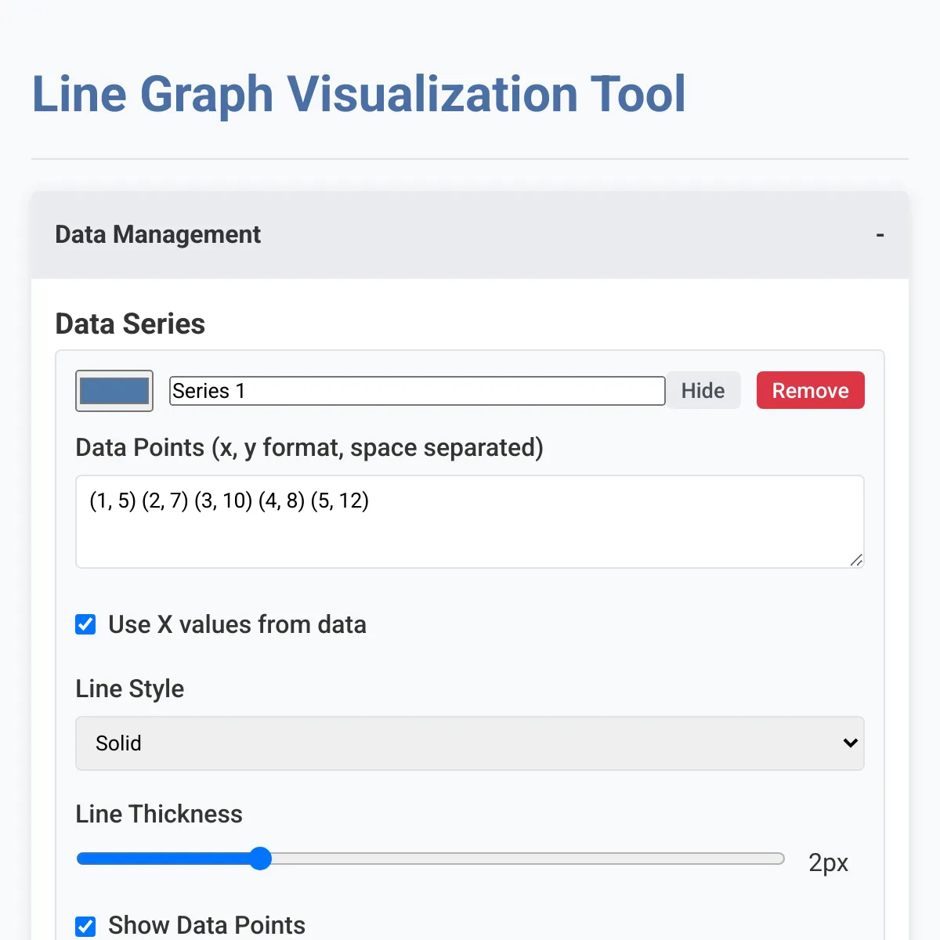Click the textarea resize grip

[856, 559]
